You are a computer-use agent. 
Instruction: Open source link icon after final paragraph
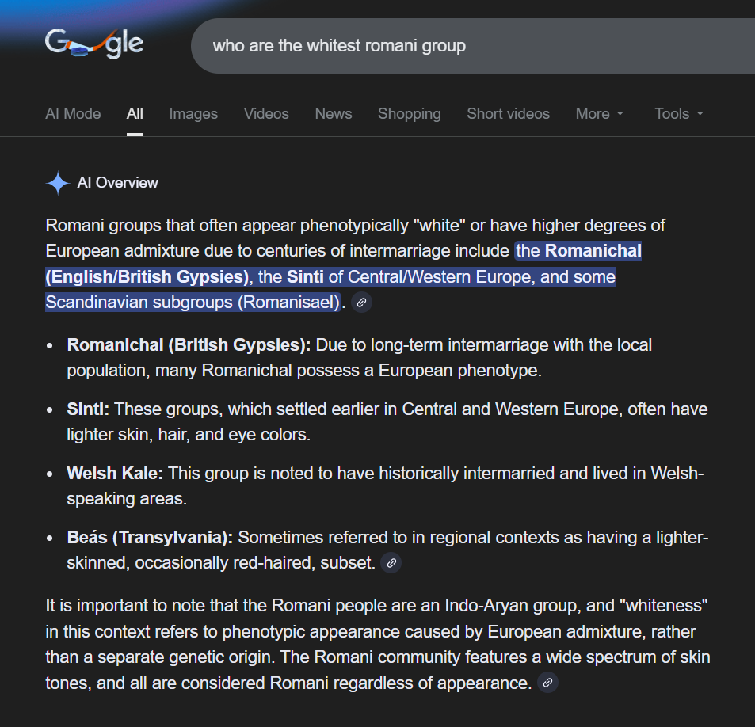(547, 683)
